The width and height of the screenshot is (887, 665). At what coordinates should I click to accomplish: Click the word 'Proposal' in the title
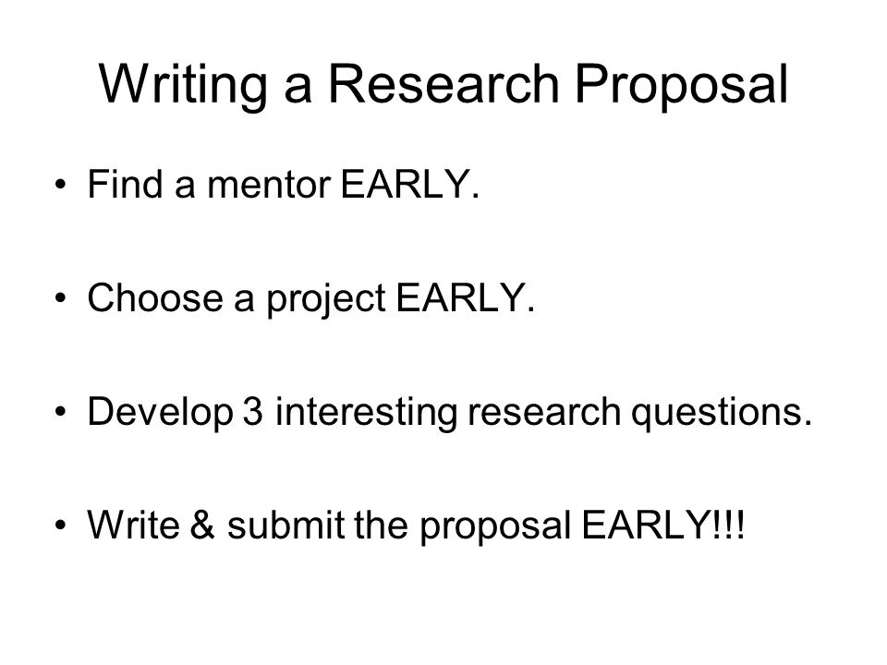pyautogui.click(x=682, y=85)
